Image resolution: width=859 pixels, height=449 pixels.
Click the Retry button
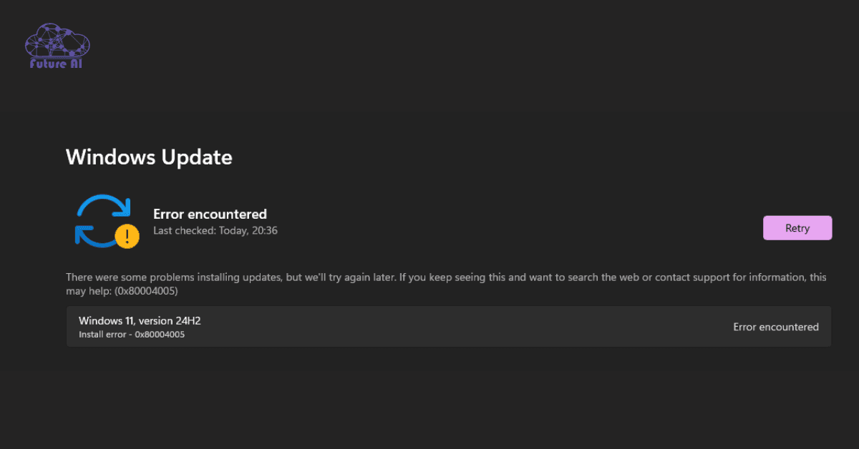(797, 228)
